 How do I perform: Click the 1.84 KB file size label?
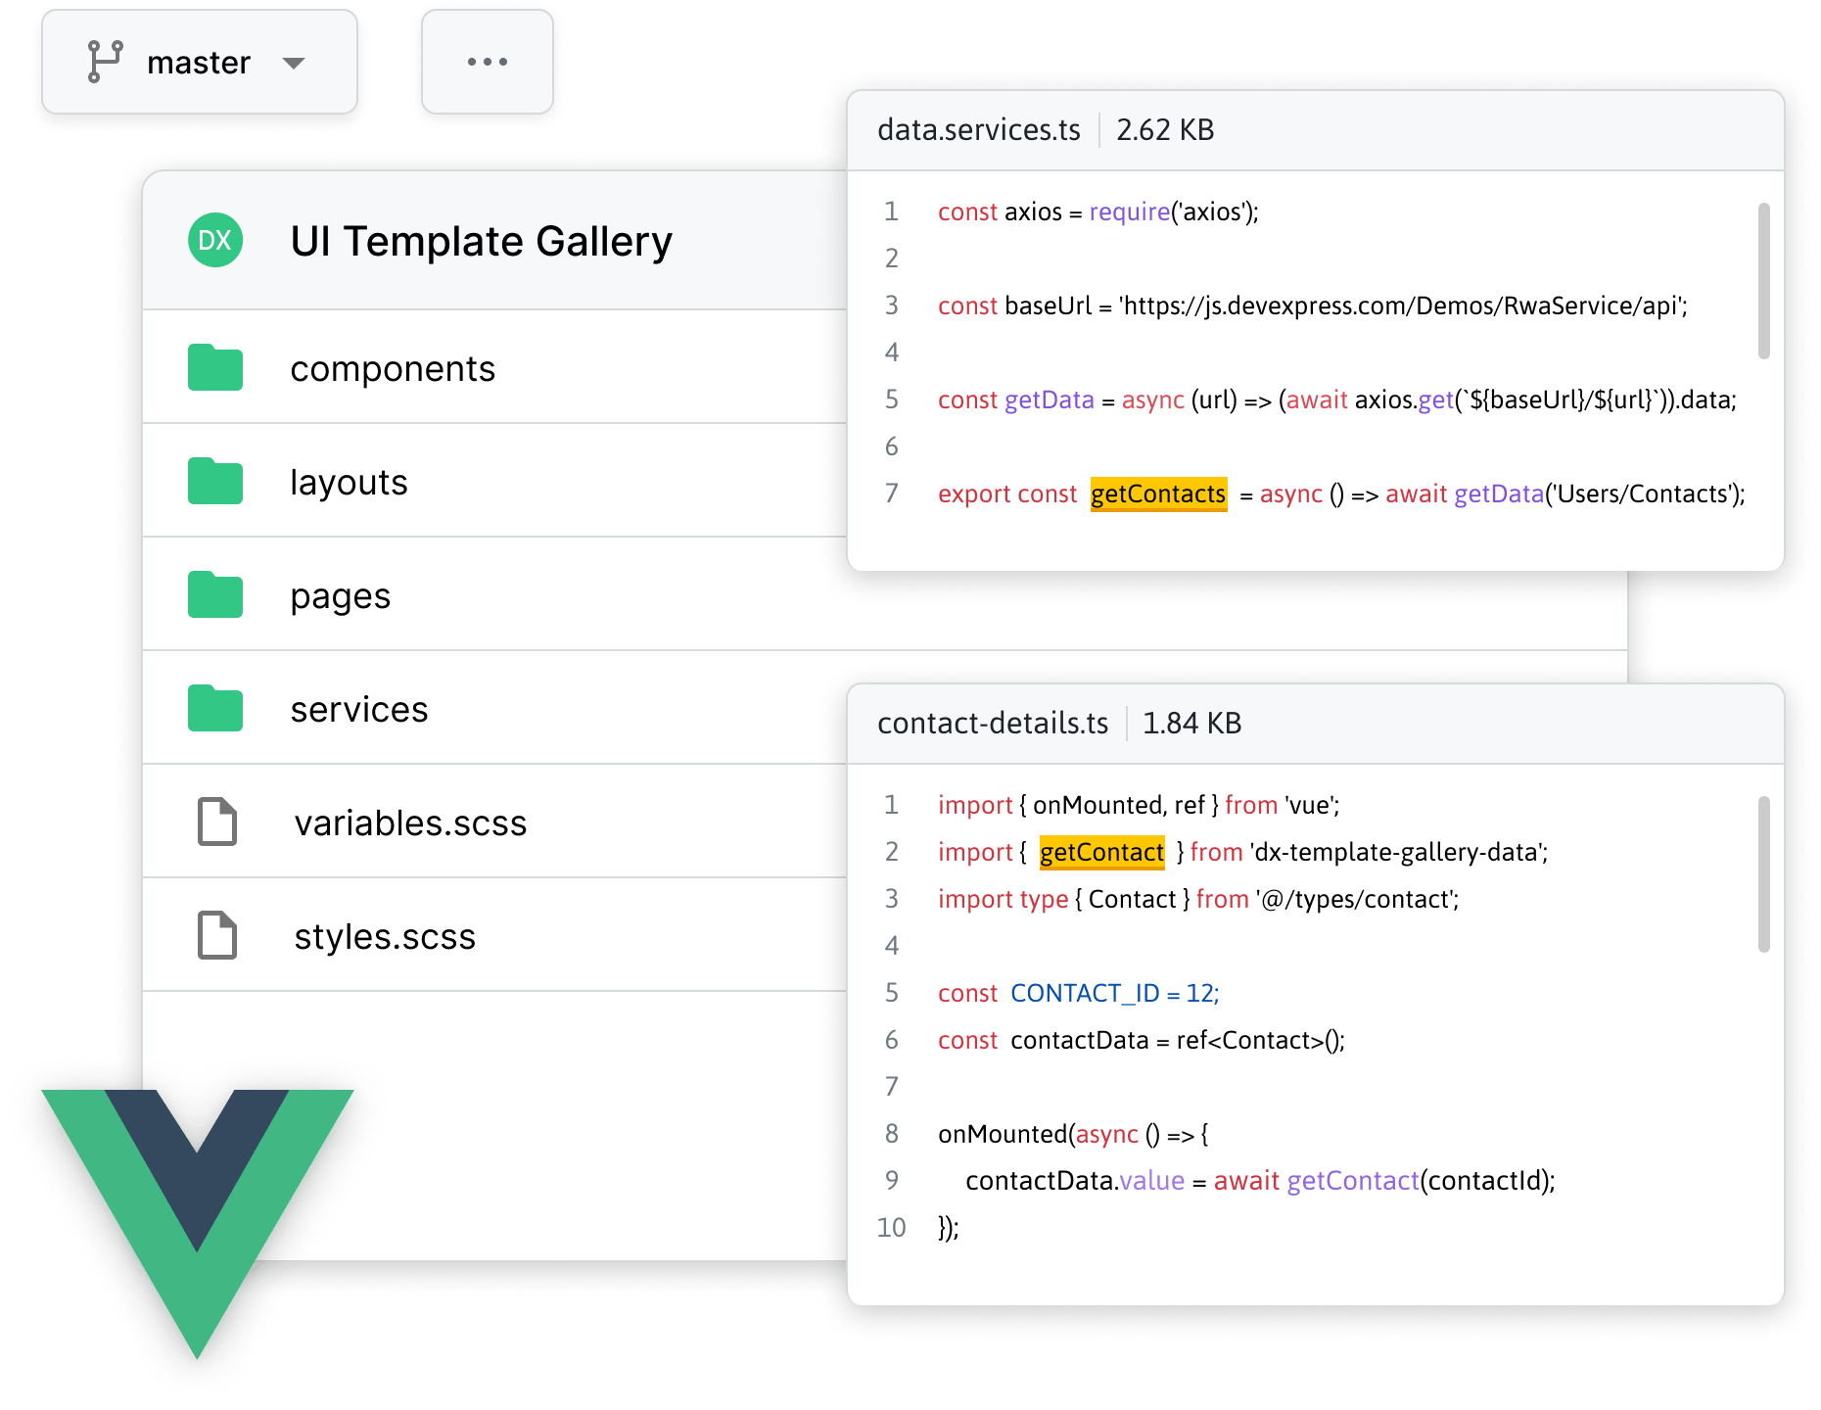[x=1191, y=724]
